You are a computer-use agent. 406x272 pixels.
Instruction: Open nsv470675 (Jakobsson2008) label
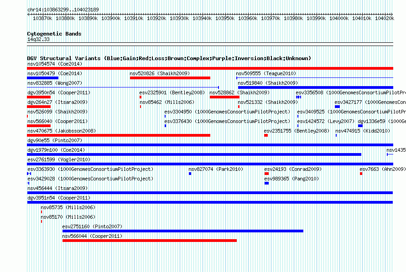62,131
